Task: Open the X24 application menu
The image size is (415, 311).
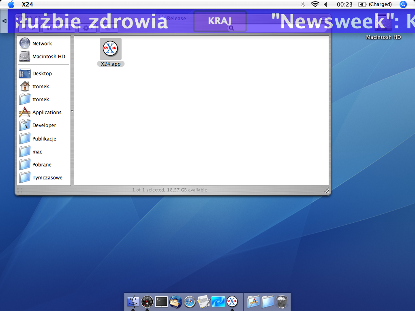Action: (x=28, y=4)
